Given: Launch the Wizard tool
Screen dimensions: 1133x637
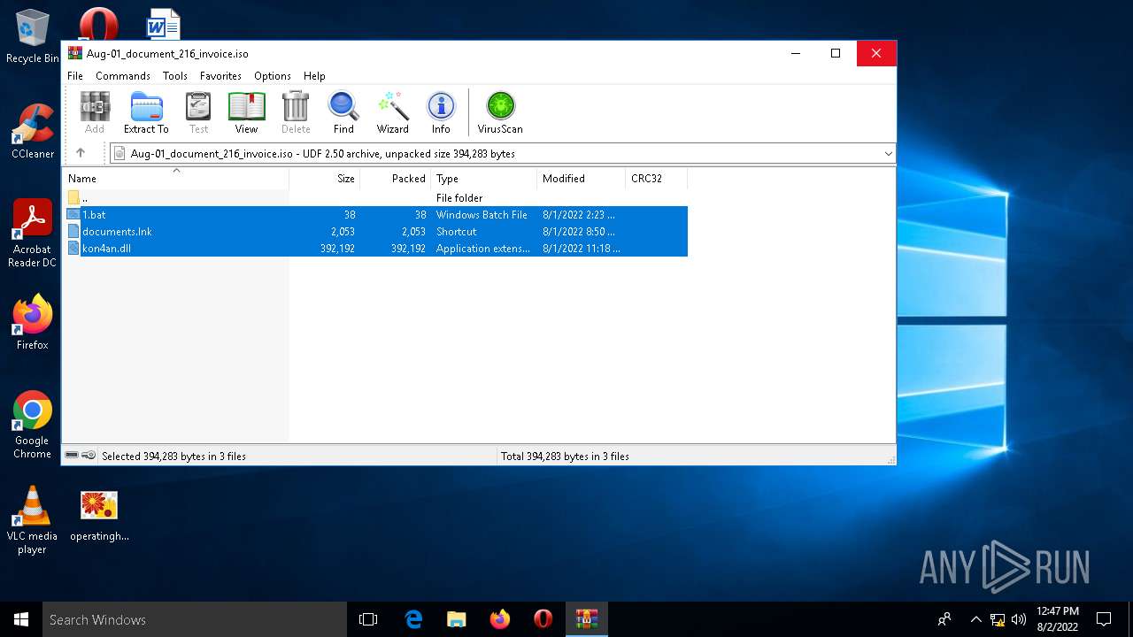Looking at the screenshot, I should click(x=392, y=112).
